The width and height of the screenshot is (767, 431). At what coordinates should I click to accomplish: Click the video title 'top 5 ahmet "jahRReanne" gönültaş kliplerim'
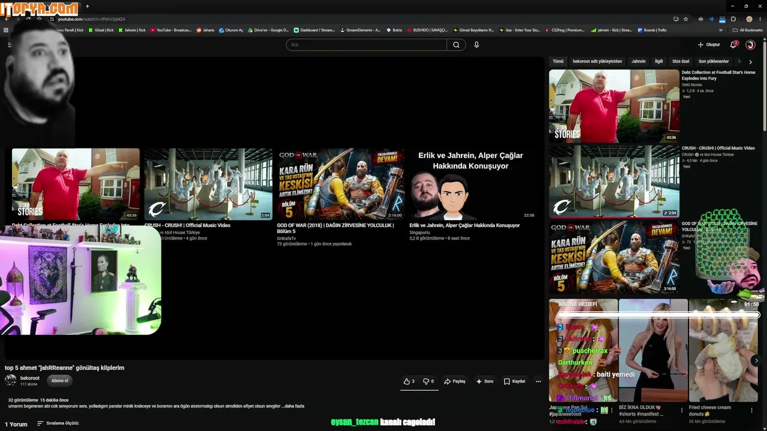(65, 368)
